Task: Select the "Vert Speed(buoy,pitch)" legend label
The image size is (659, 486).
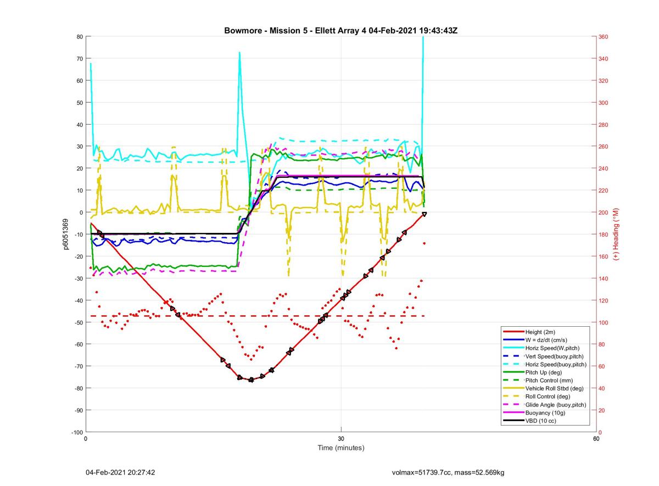Action: tap(555, 356)
